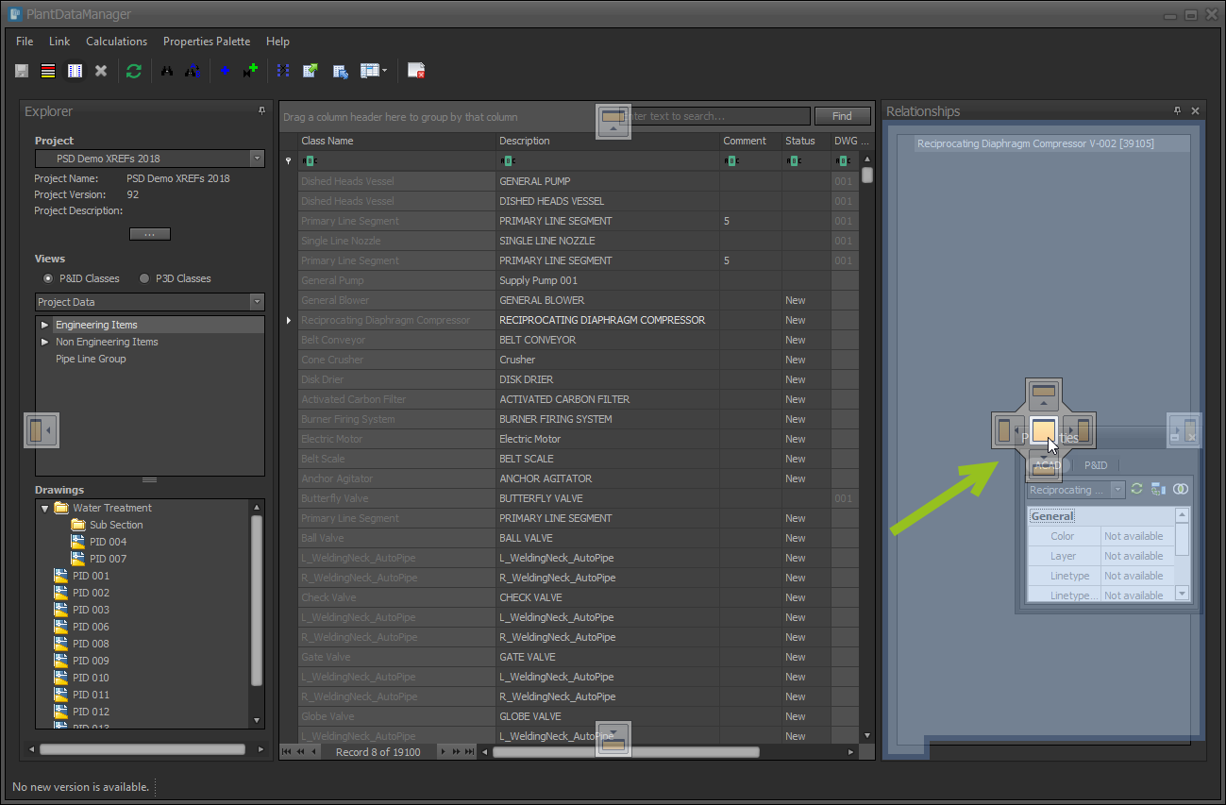Click the table with green arrow export icon
The image size is (1226, 805).
point(311,71)
